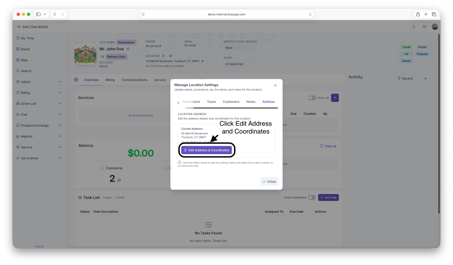Select the Notes tab in dialog
453x265 pixels.
tap(251, 102)
